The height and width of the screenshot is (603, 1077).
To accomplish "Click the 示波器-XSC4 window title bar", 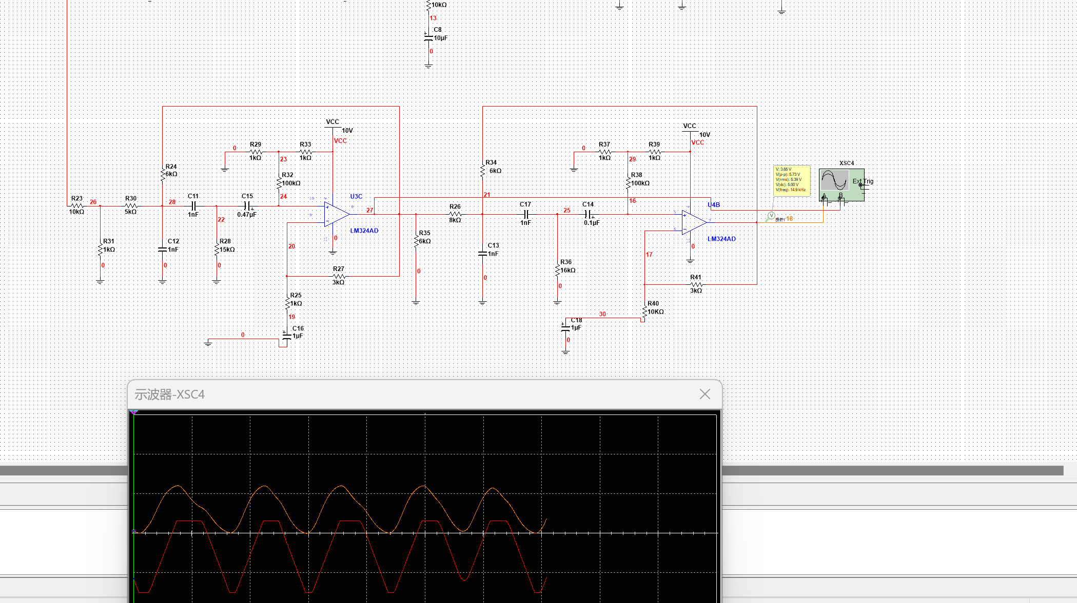I will (425, 394).
